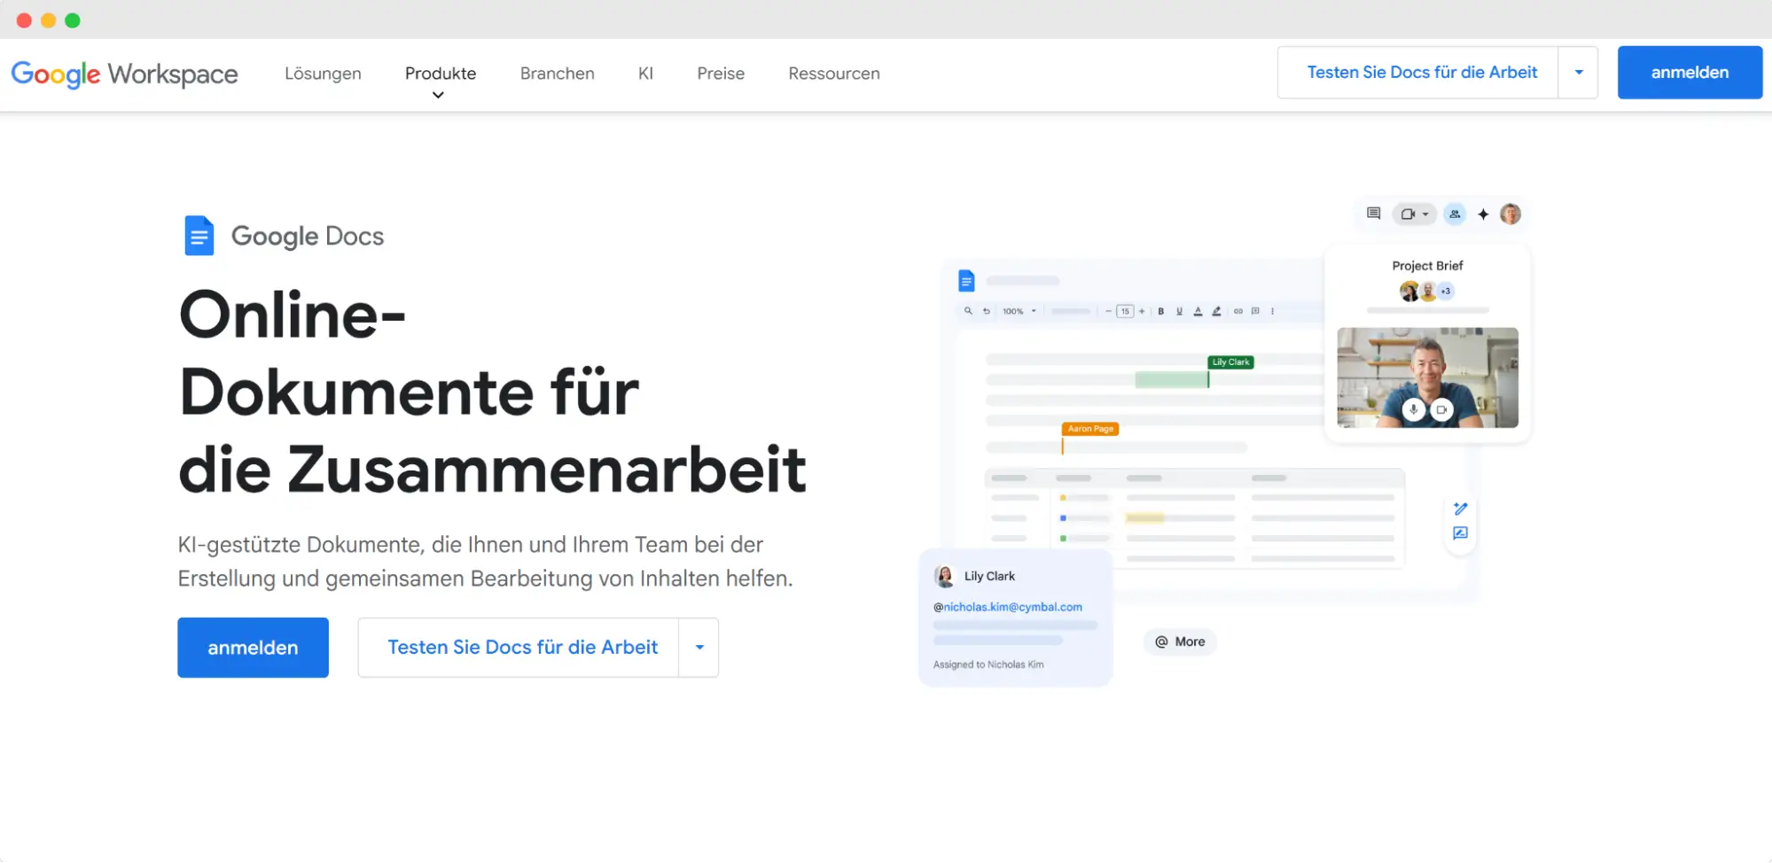Click the orange Aaron Page cursor tag
The height and width of the screenshot is (863, 1772).
tap(1090, 429)
